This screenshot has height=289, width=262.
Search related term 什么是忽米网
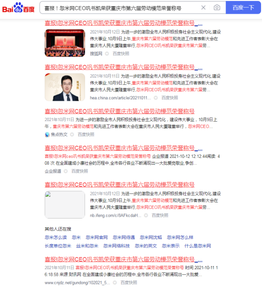pyautogui.click(x=198, y=246)
